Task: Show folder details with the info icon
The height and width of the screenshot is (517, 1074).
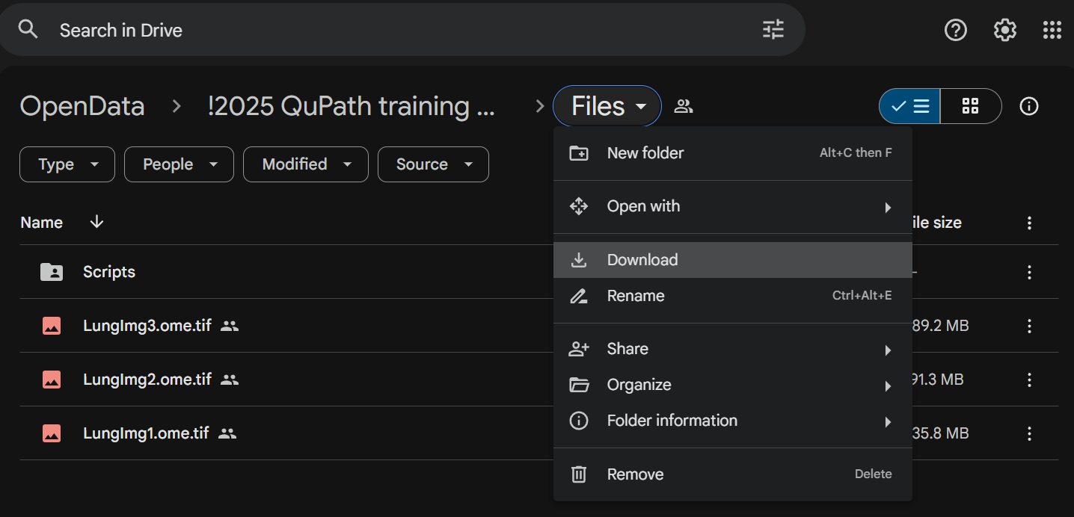Action: pos(1029,106)
